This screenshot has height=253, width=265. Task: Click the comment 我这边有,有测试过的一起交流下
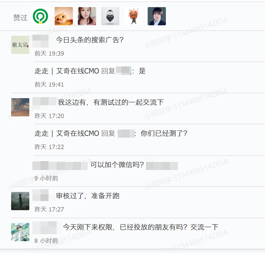pos(111,102)
